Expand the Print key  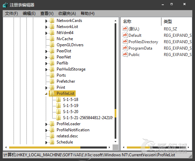pos(46,88)
